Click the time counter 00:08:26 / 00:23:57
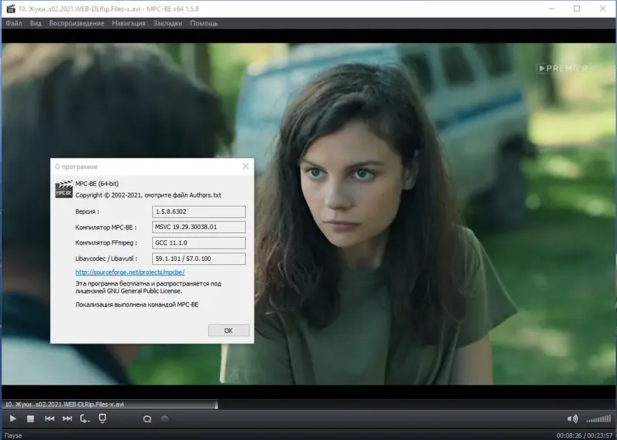The width and height of the screenshot is (617, 440). [x=585, y=435]
